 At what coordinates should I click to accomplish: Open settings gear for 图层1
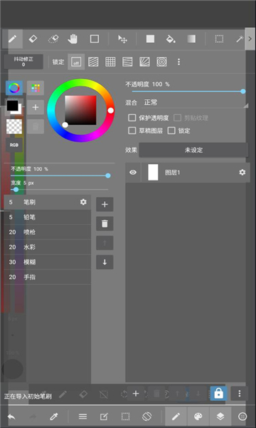(242, 173)
